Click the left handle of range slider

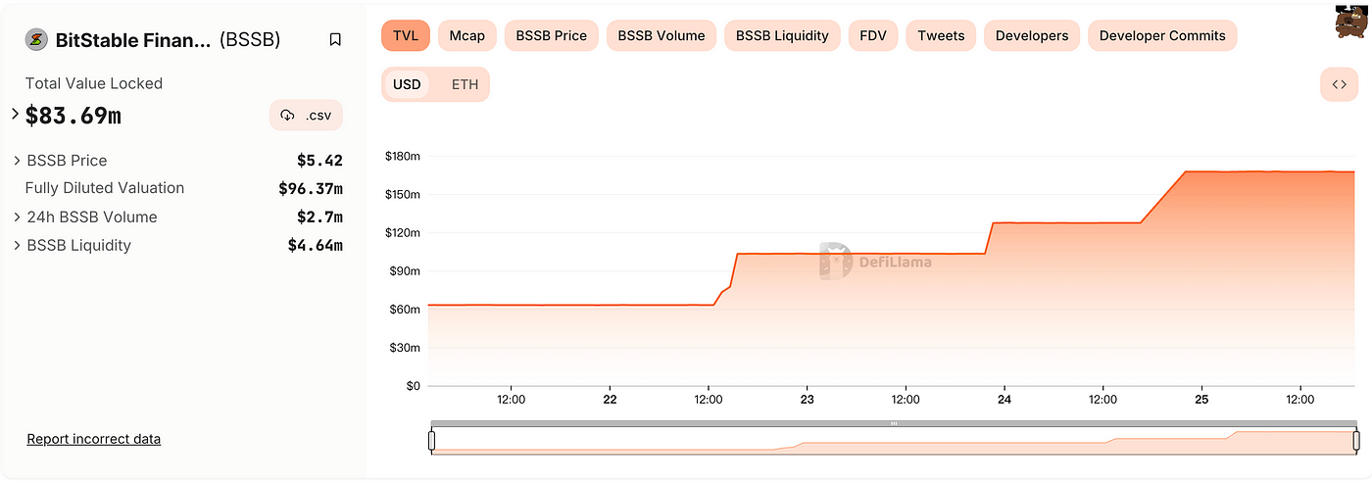(x=431, y=442)
